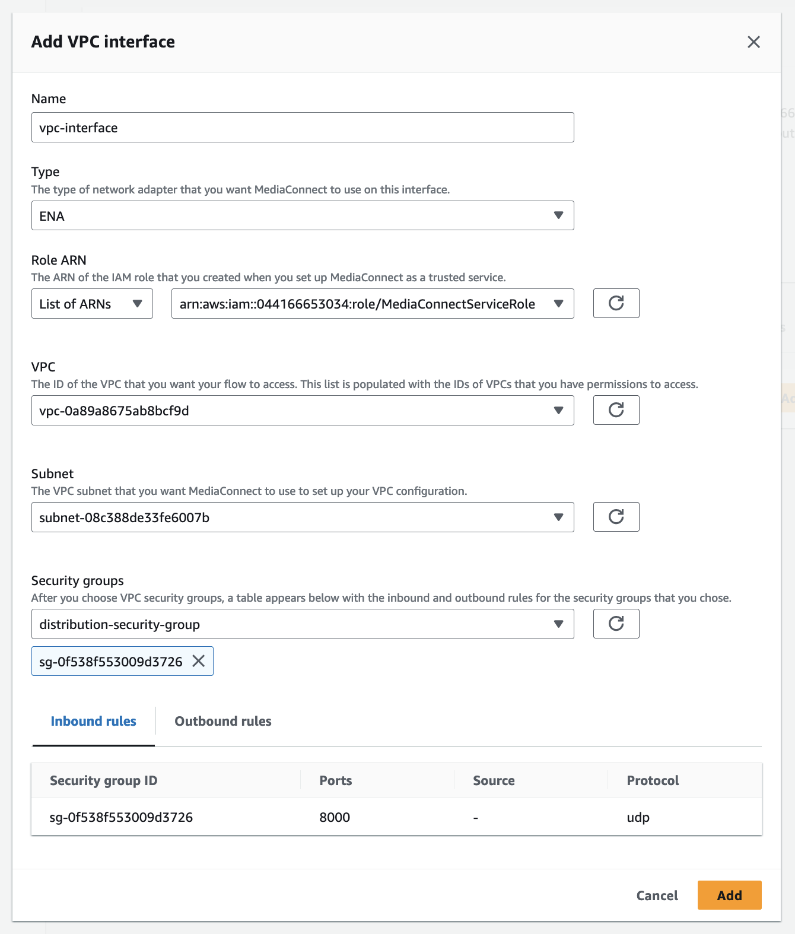The image size is (795, 934).
Task: Open the distribution-security-group dropdown
Action: point(302,624)
